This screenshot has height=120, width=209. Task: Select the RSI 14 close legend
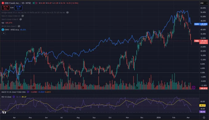6,97
